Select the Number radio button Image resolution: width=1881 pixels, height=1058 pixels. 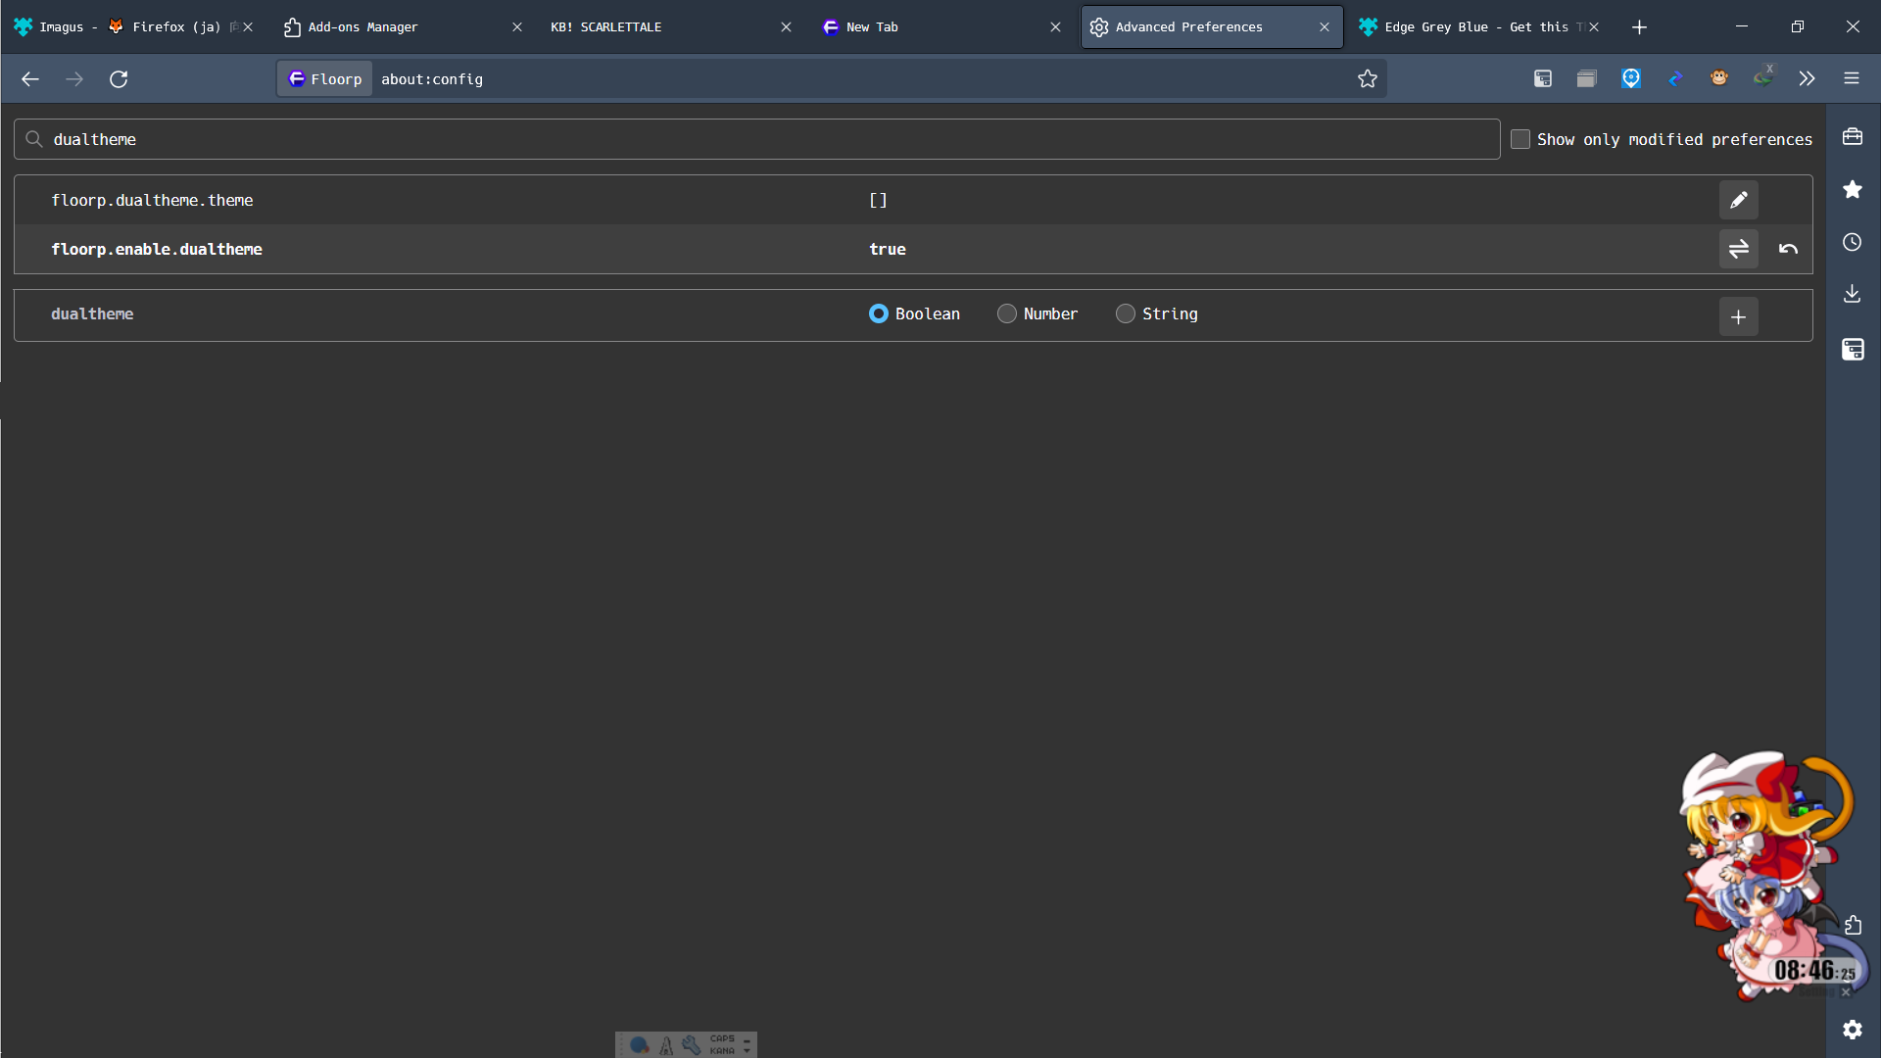1006,313
